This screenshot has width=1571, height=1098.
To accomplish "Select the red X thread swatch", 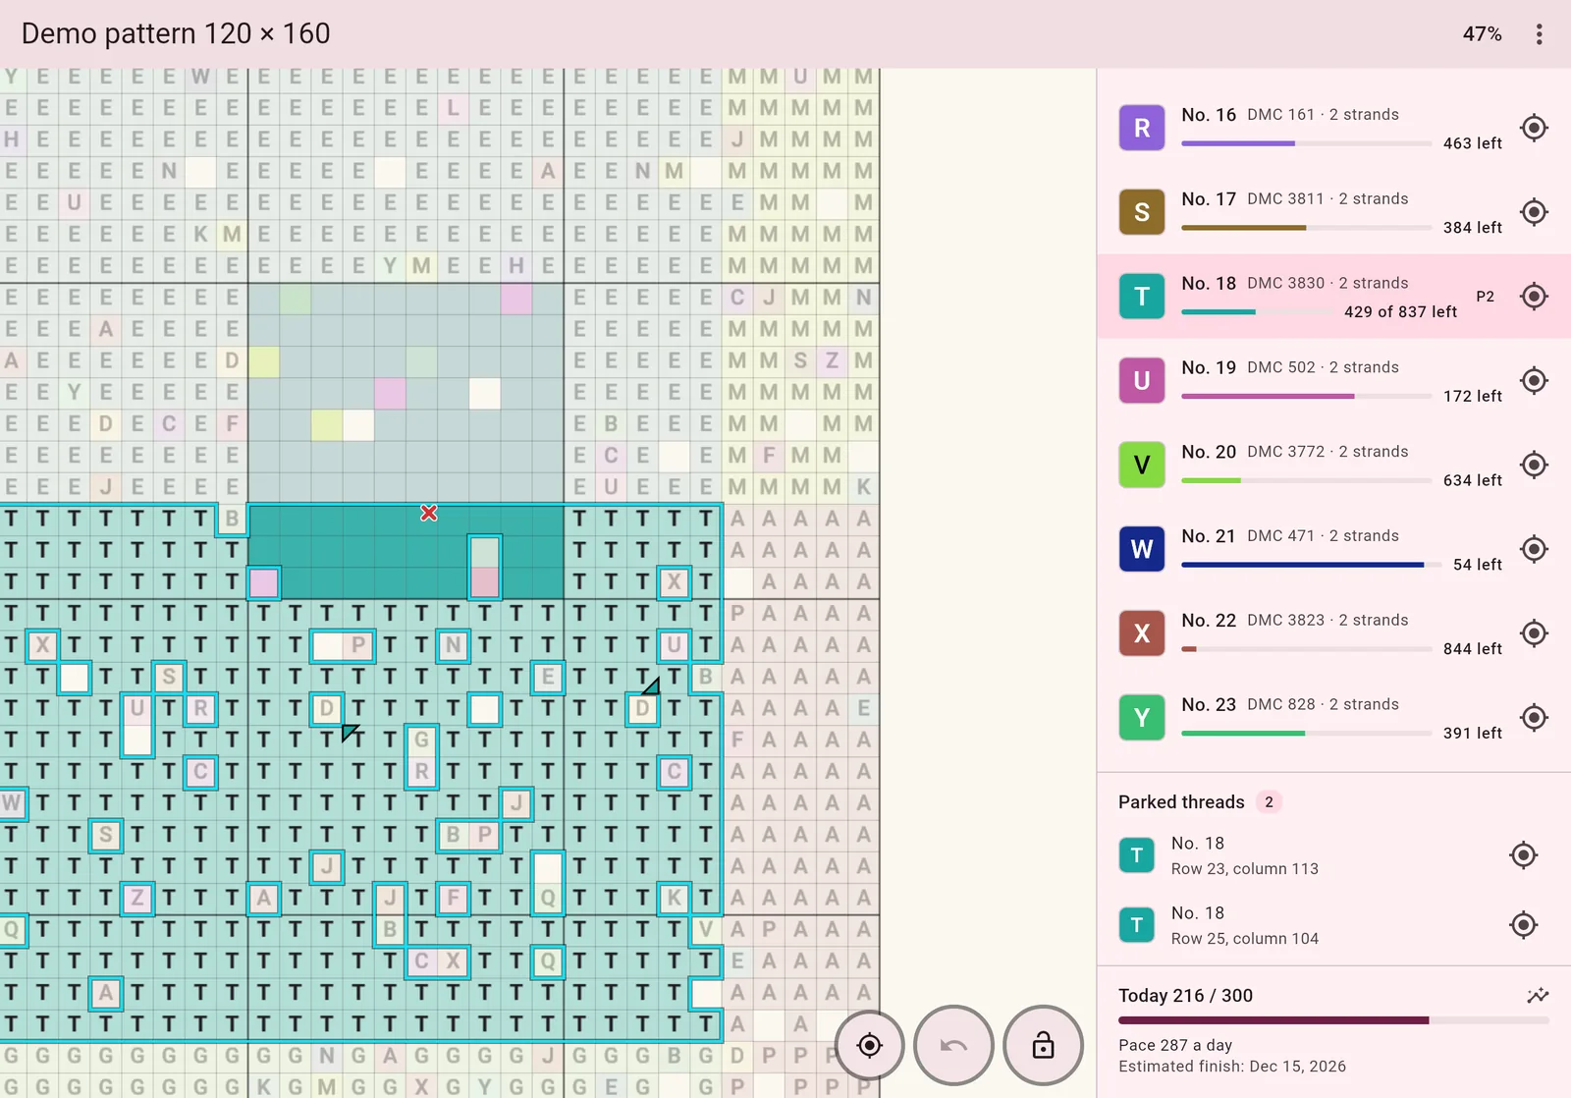I will (x=1142, y=633).
